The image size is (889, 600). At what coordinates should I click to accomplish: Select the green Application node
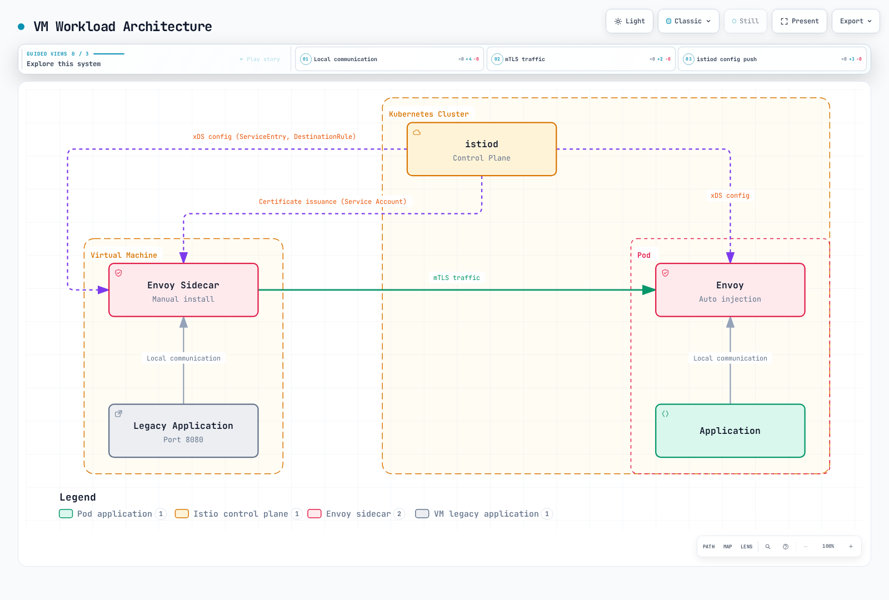(730, 431)
